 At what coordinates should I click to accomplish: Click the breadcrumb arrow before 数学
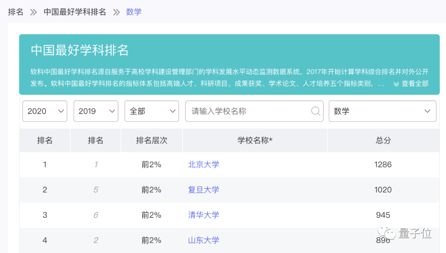pyautogui.click(x=116, y=12)
